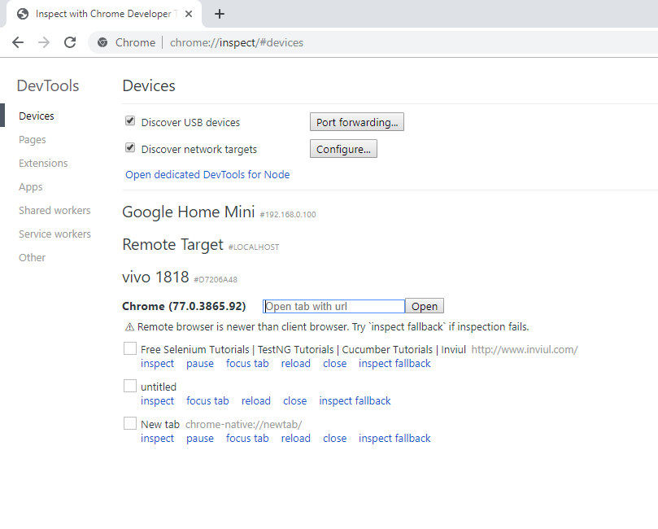Close the untitled page
Viewport: 658px width, 529px height.
tap(295, 401)
